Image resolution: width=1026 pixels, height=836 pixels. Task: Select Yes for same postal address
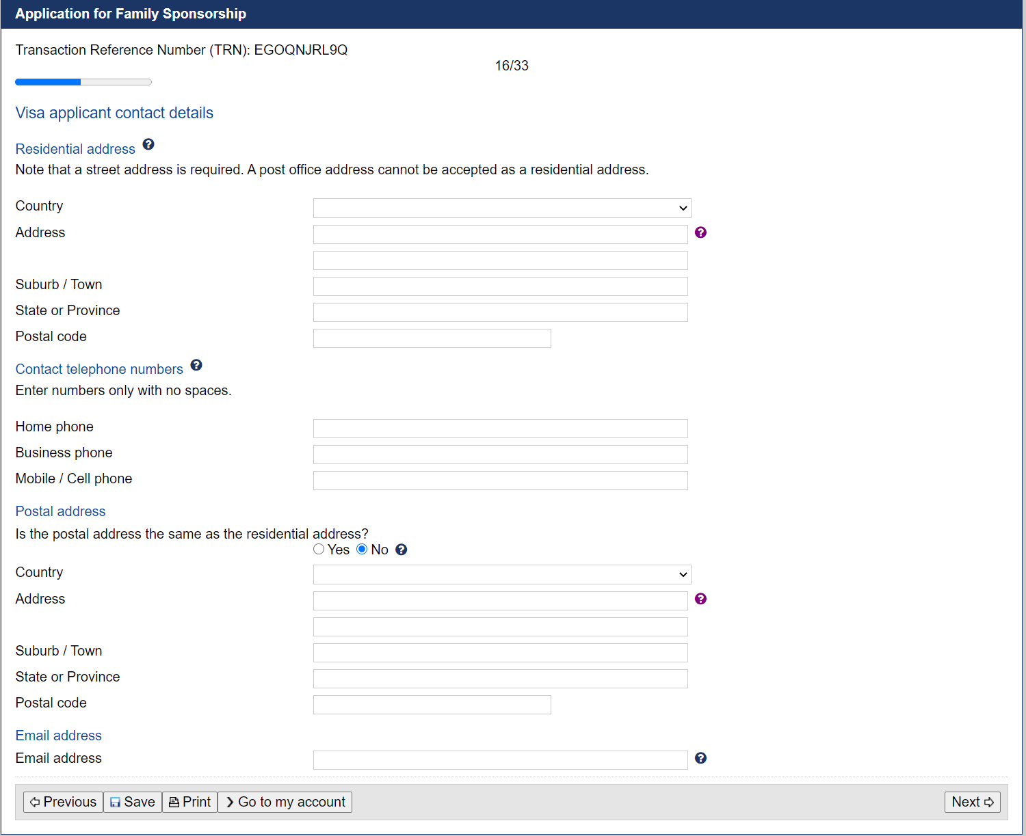click(x=319, y=549)
